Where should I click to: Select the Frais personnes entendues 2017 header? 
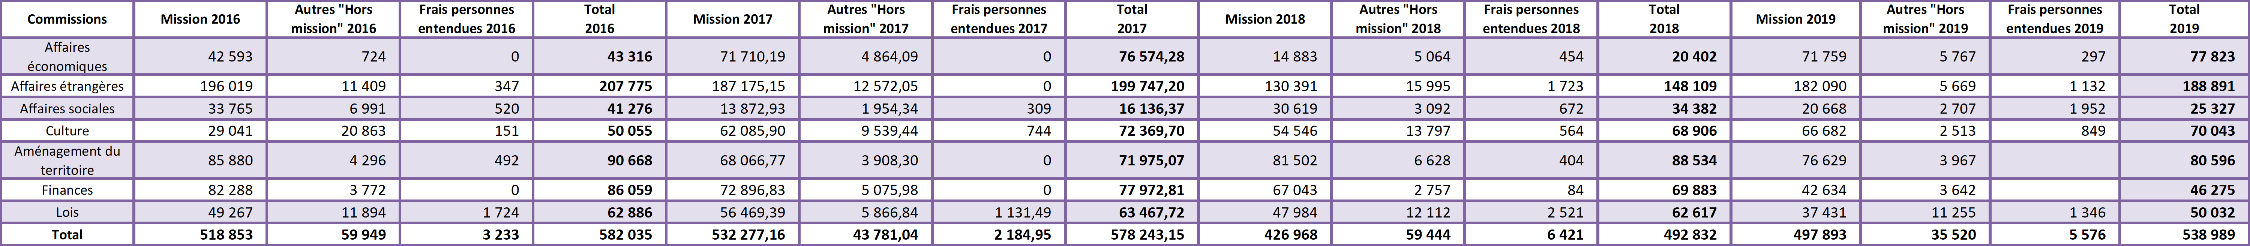pos(998,18)
